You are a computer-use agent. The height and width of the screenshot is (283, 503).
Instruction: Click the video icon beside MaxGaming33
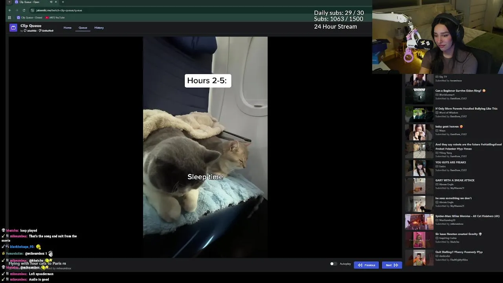click(437, 220)
